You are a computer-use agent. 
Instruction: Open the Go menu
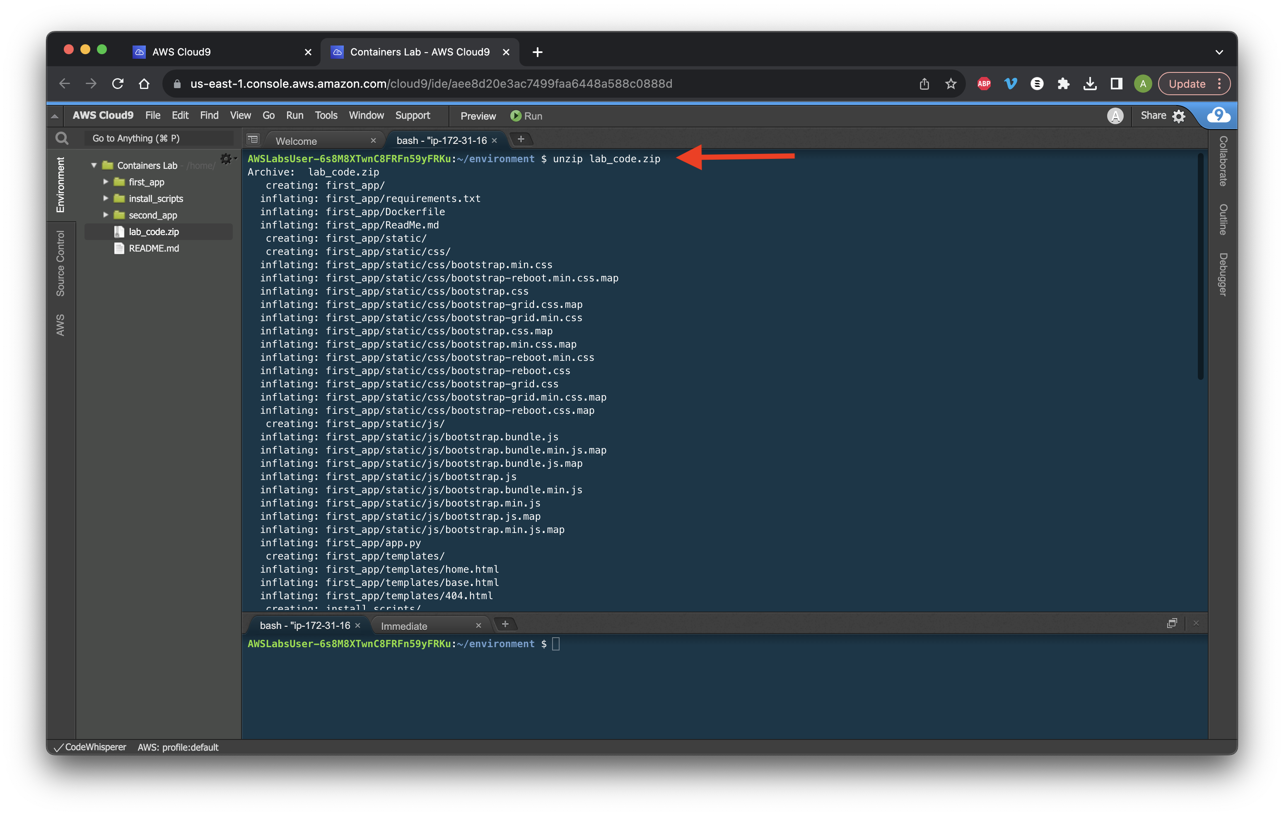point(268,115)
